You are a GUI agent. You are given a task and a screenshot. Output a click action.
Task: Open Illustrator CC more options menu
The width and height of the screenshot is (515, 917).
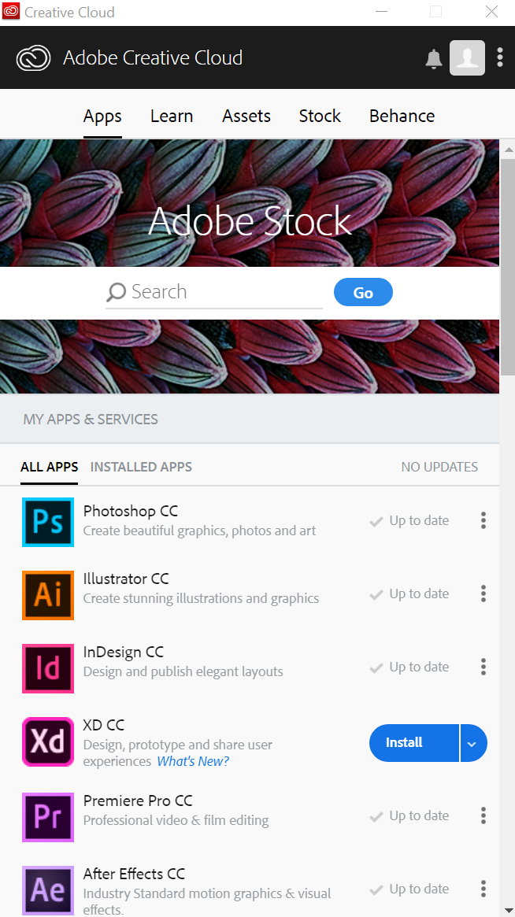click(483, 593)
